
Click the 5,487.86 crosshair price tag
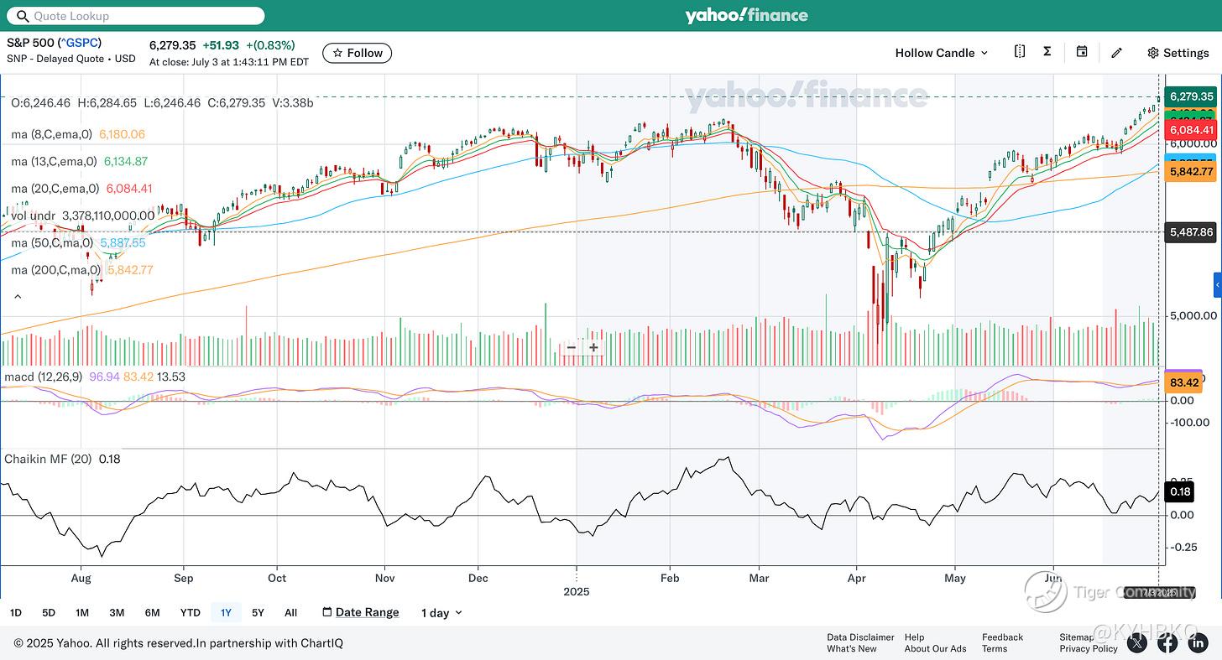tap(1191, 232)
